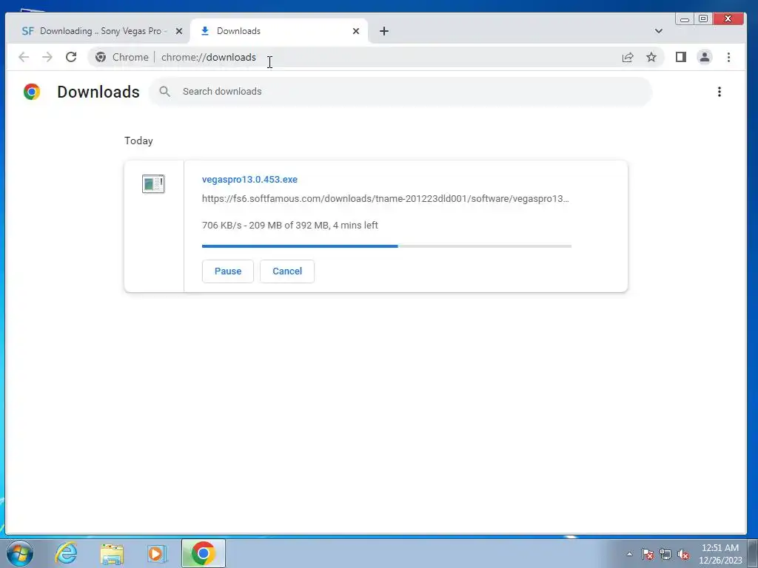Open the profile avatar menu
Image resolution: width=758 pixels, height=568 pixels.
click(705, 57)
